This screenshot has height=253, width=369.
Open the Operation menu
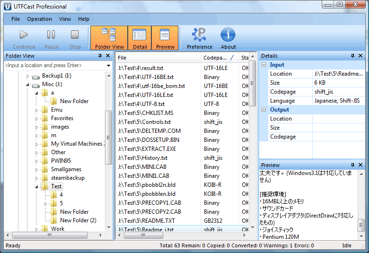click(x=39, y=19)
